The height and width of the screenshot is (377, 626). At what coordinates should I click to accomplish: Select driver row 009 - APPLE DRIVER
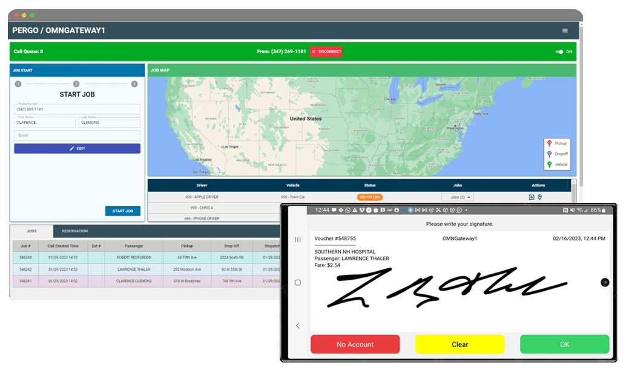pos(359,198)
